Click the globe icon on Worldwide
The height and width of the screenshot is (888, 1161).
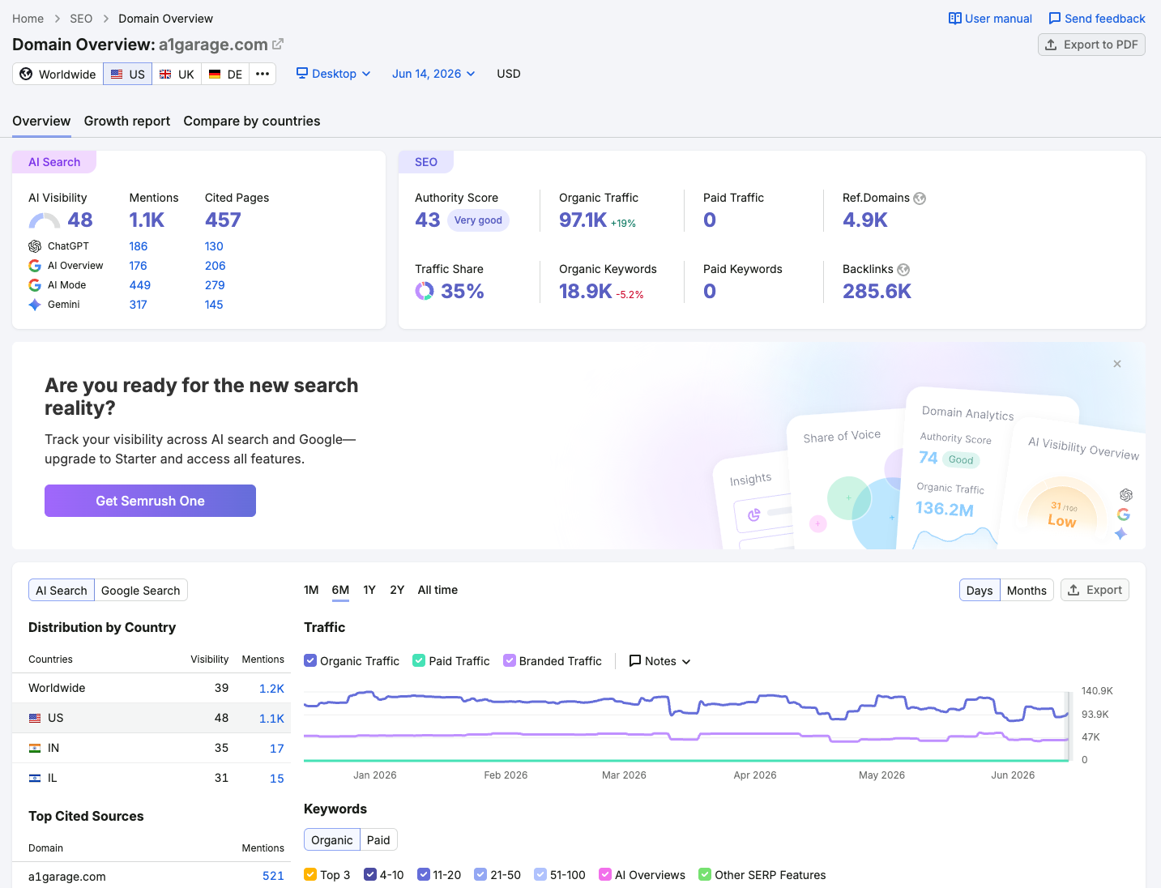tap(26, 74)
